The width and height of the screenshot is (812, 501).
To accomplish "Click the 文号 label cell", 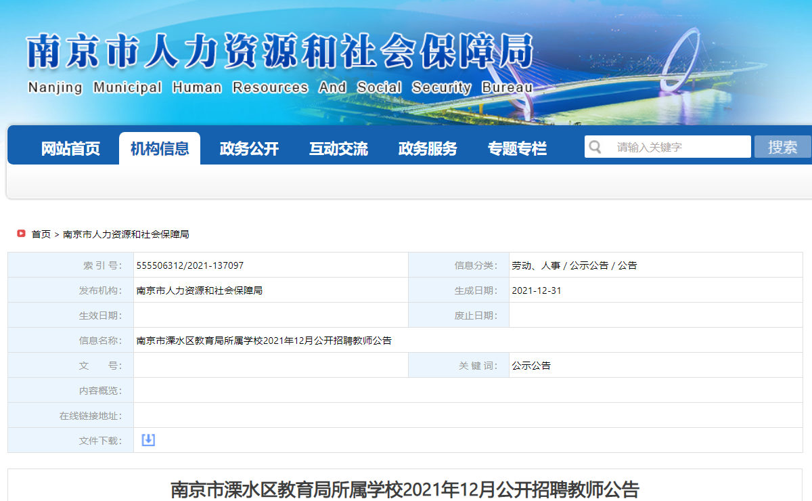I will click(71, 366).
